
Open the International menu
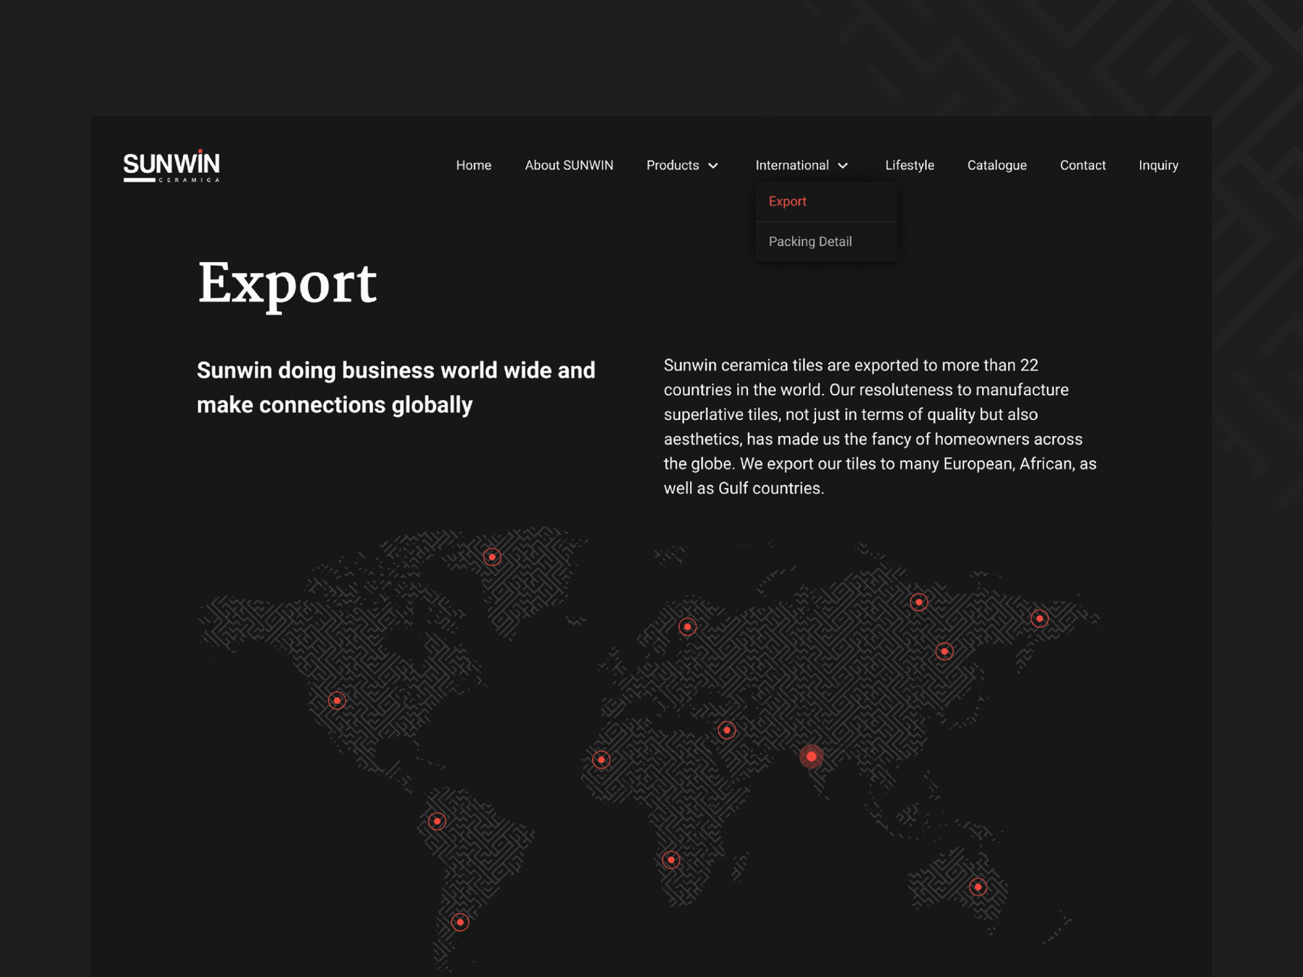tap(792, 166)
